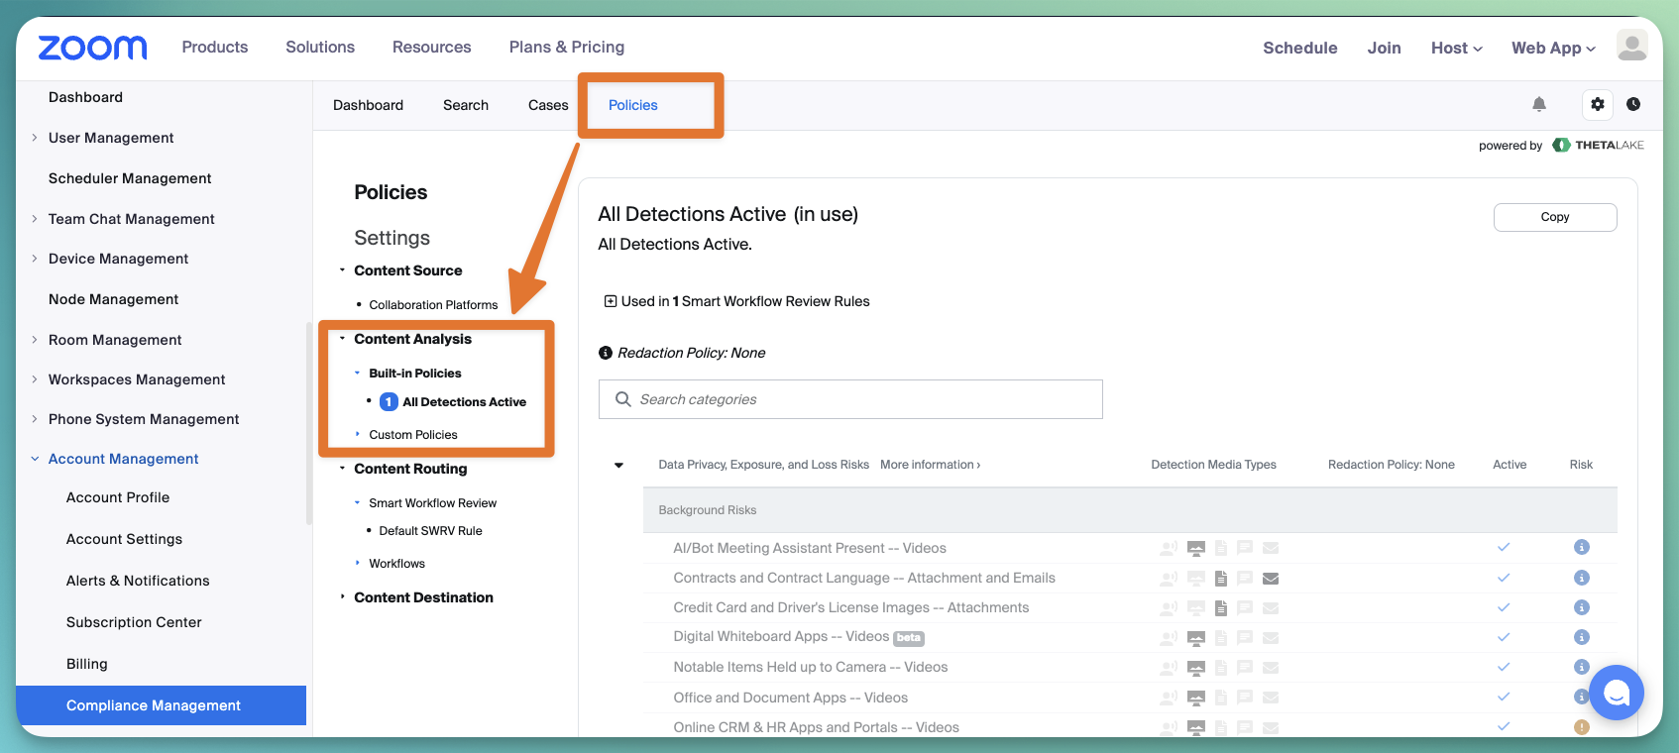1679x753 pixels.
Task: Collapse the Data Privacy risks section arrow
Action: coord(619,465)
